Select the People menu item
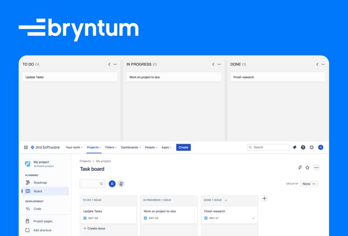348x236 pixels. [151, 147]
